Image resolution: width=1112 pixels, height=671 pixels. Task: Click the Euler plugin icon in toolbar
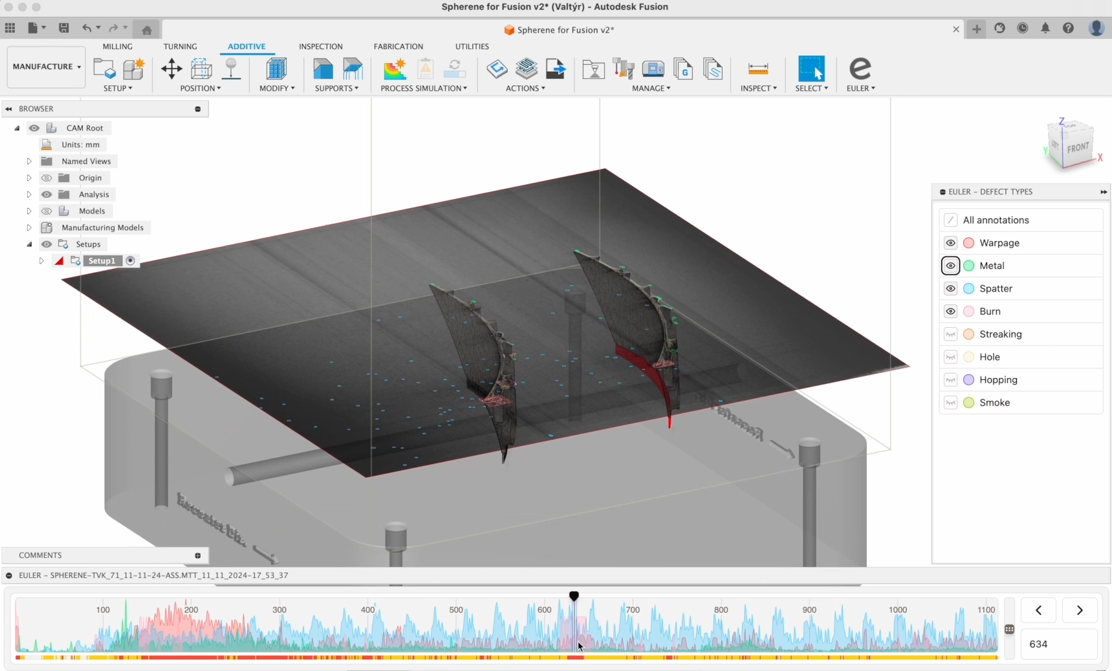coord(860,69)
